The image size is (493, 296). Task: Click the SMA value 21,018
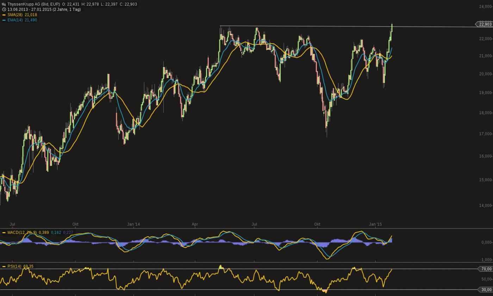31,15
